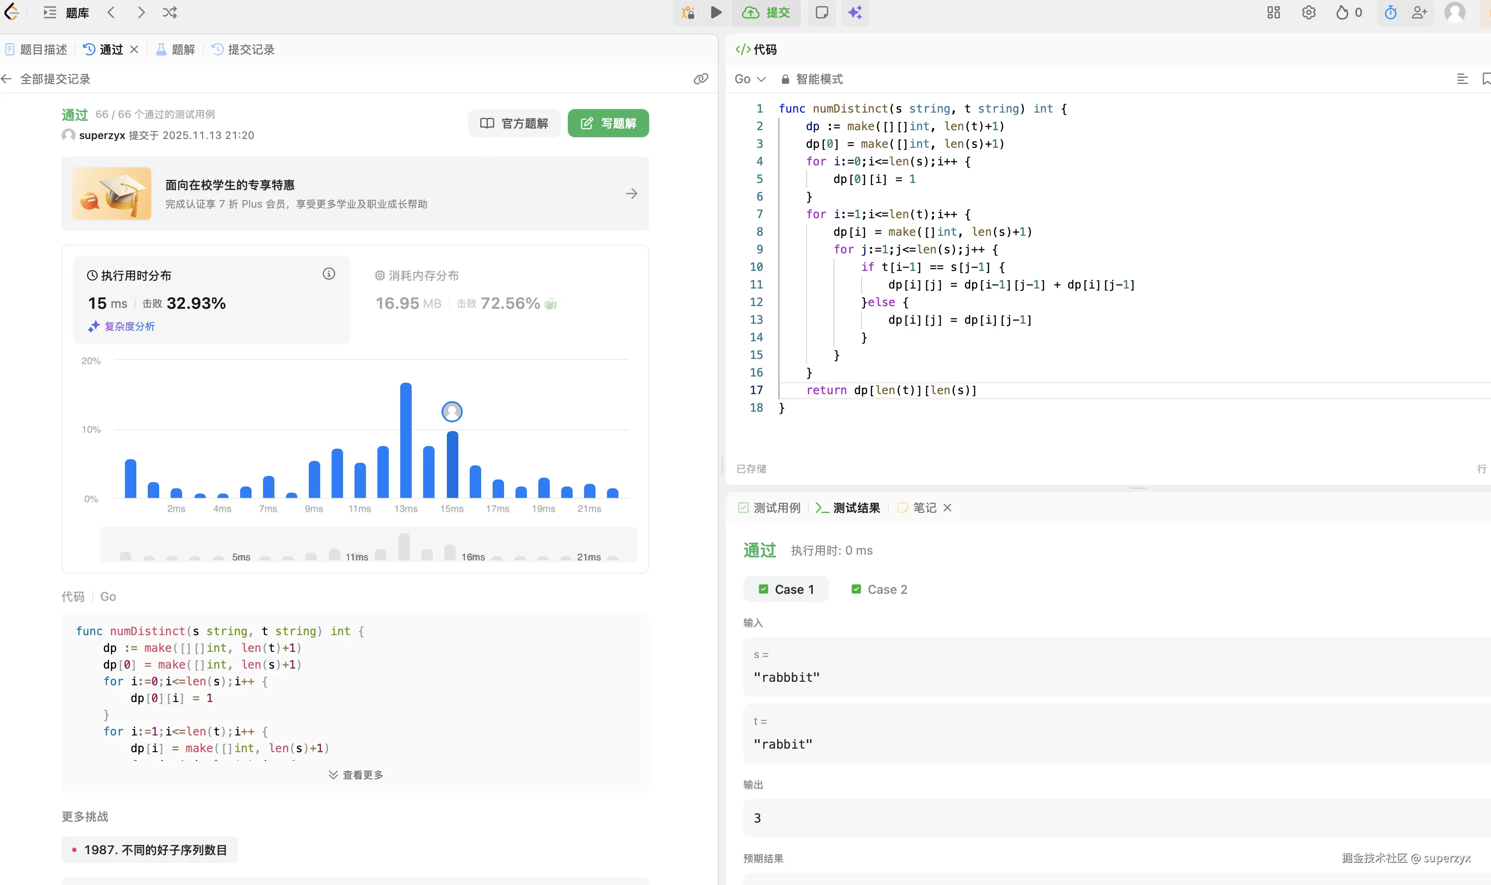Select the Case 1 test case

click(x=786, y=589)
